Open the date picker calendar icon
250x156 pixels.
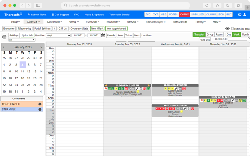[x=103, y=35]
